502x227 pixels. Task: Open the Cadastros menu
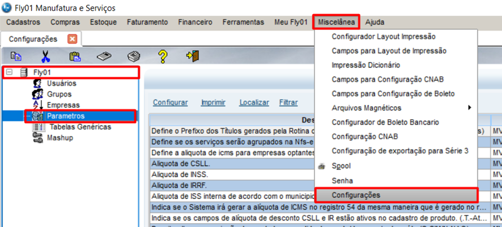23,22
